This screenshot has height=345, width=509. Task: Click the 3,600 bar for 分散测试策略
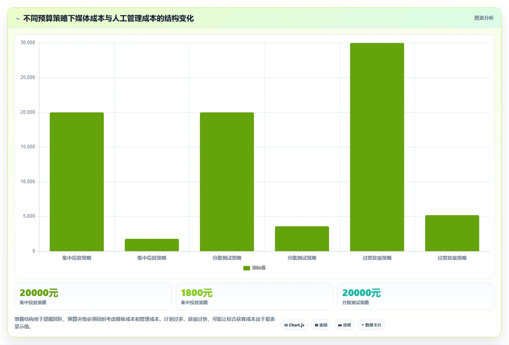click(x=302, y=239)
